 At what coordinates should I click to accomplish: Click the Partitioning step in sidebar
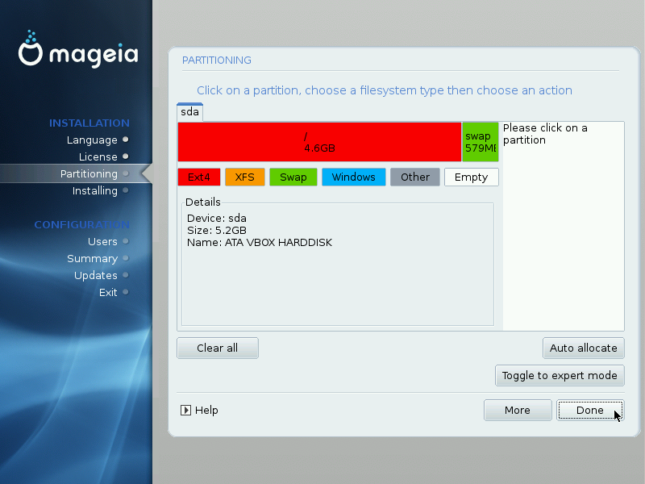pyautogui.click(x=89, y=173)
